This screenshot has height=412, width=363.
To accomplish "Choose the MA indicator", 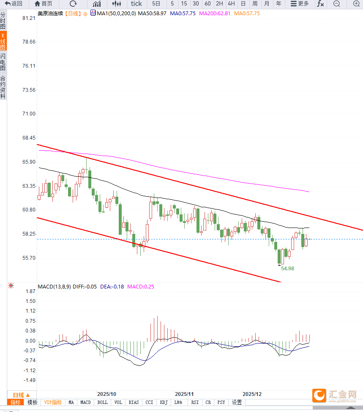I will 71,402.
